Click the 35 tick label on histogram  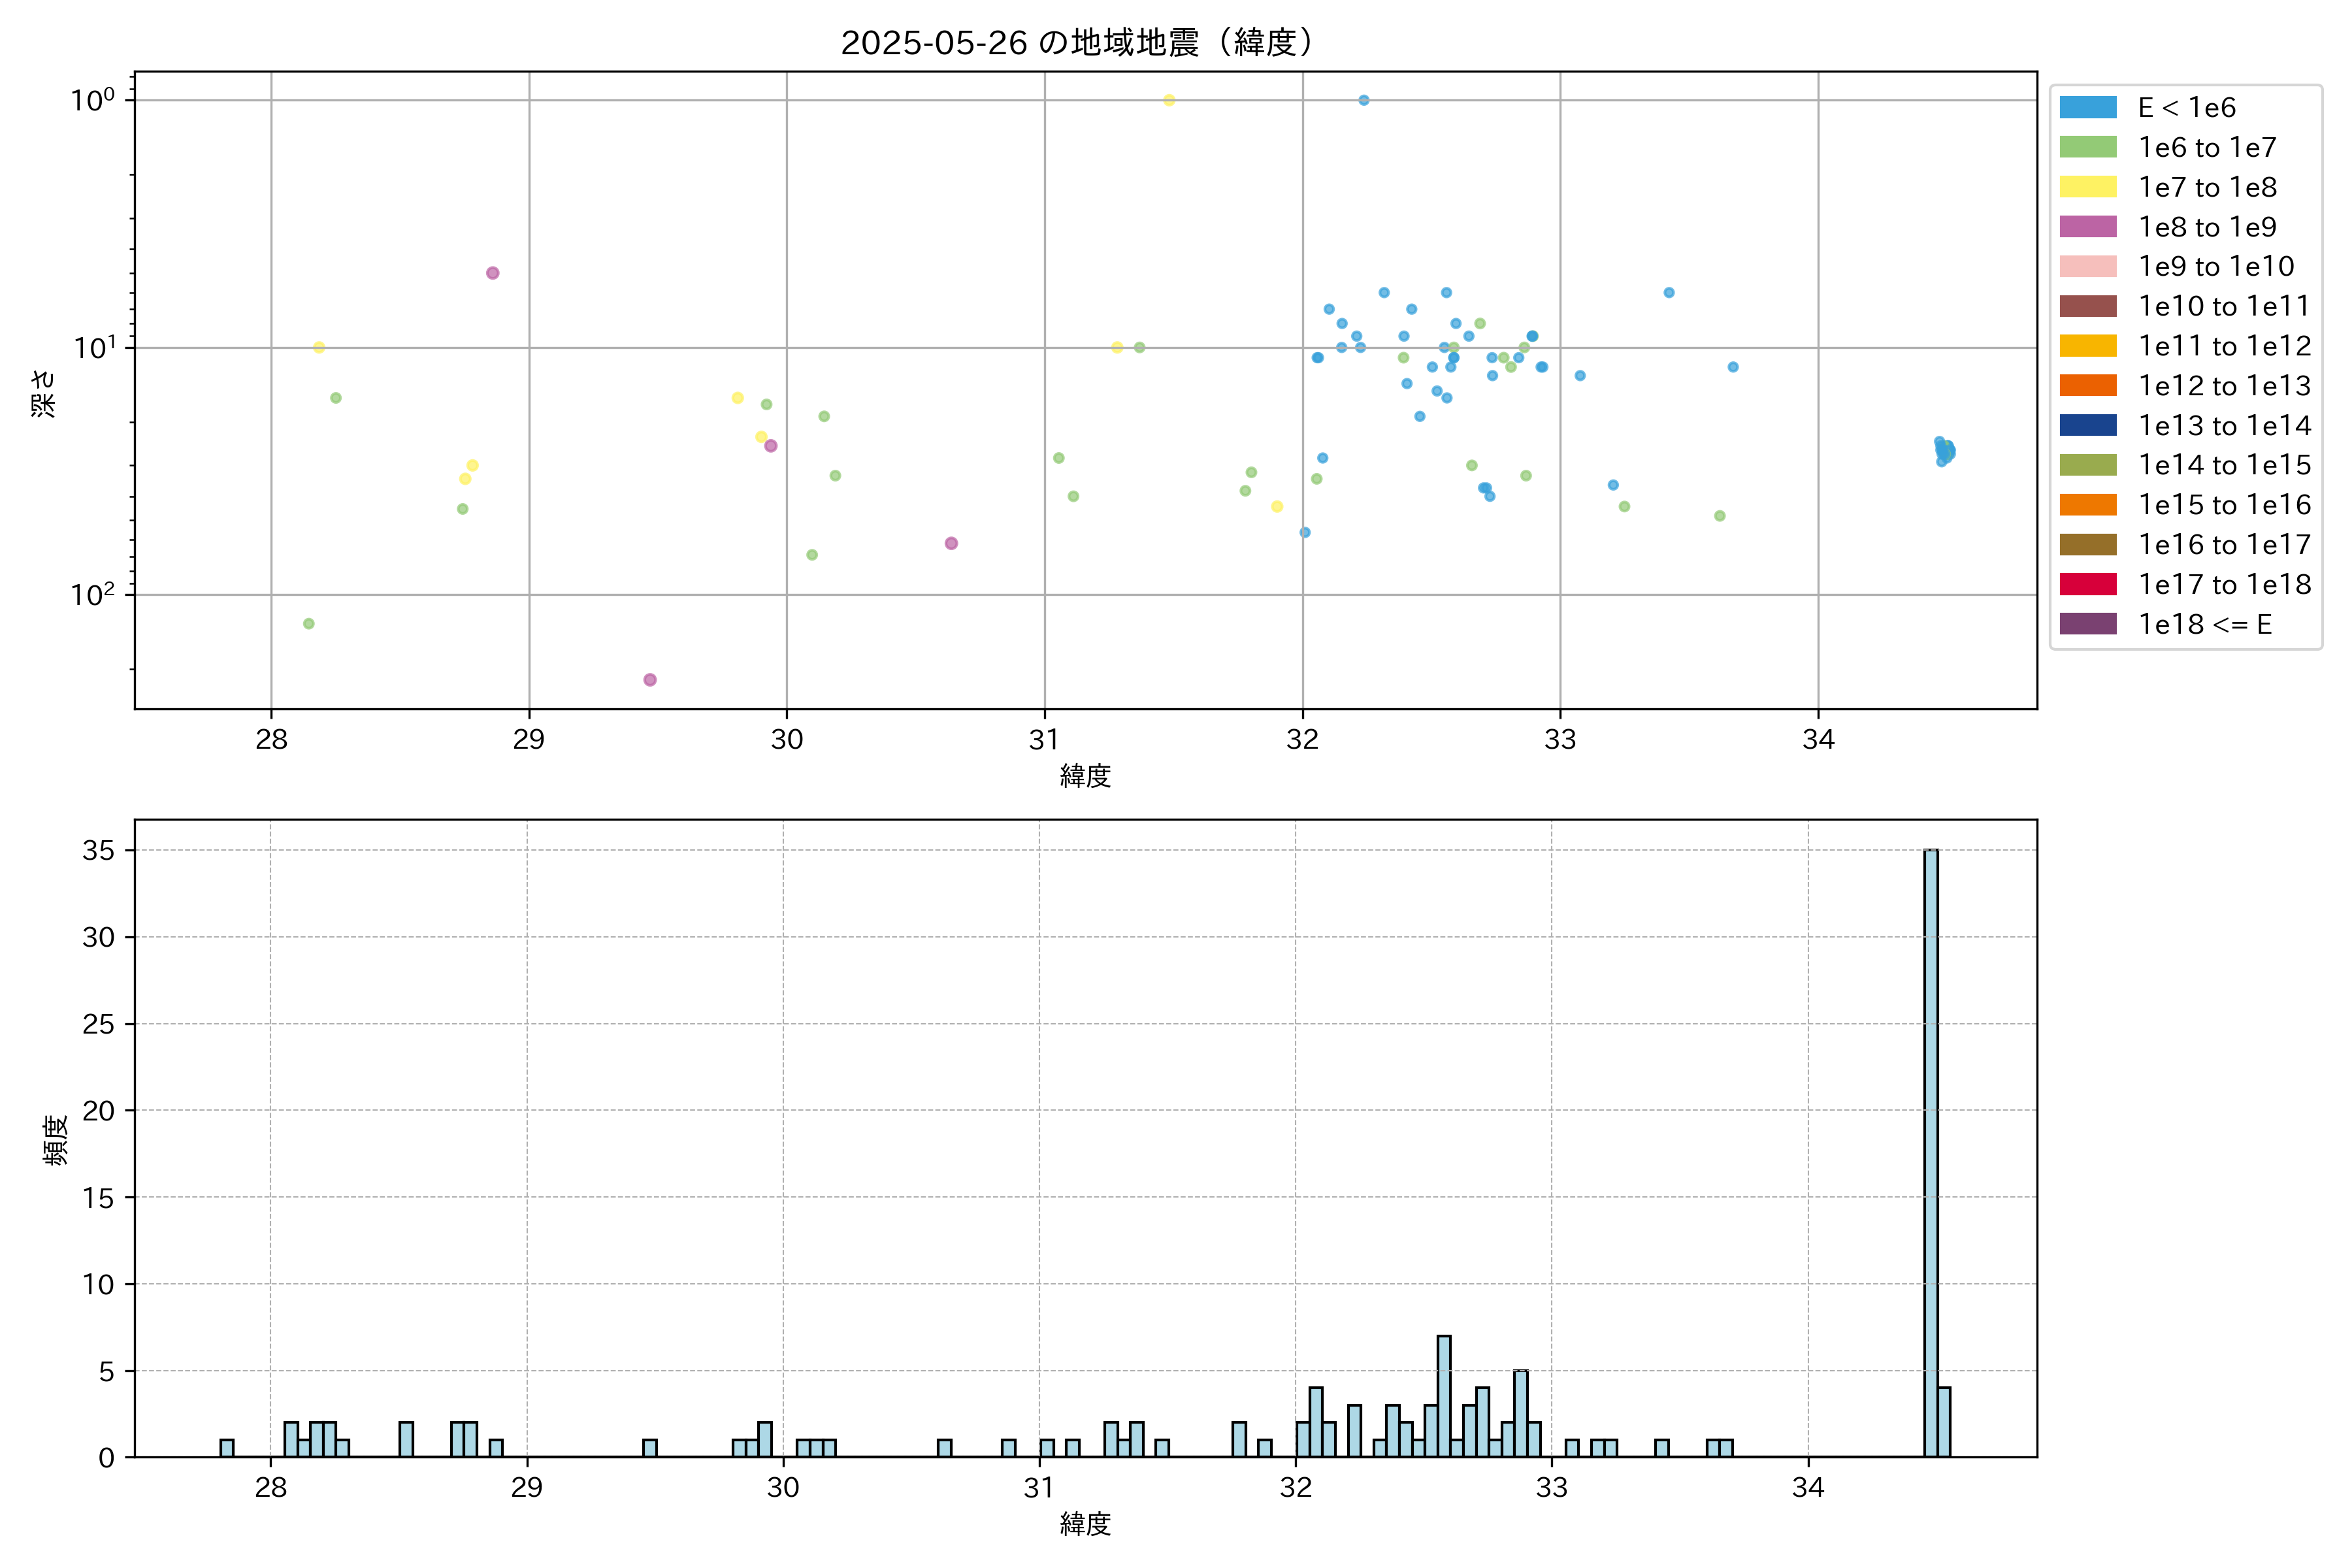click(x=98, y=850)
